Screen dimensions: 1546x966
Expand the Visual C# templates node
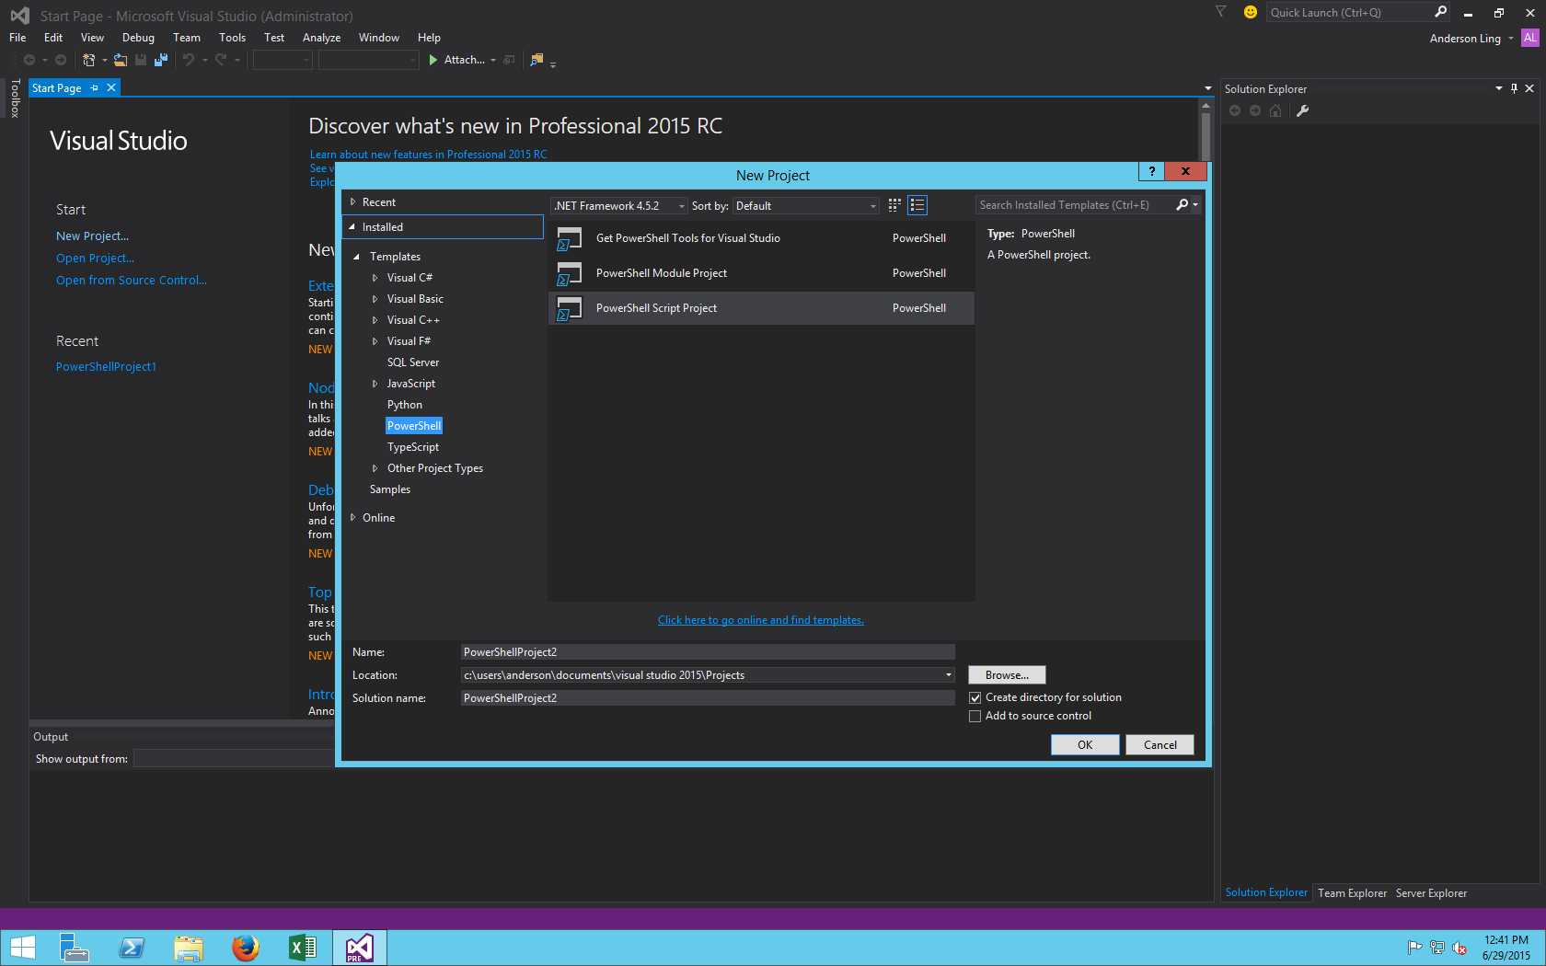[375, 278]
